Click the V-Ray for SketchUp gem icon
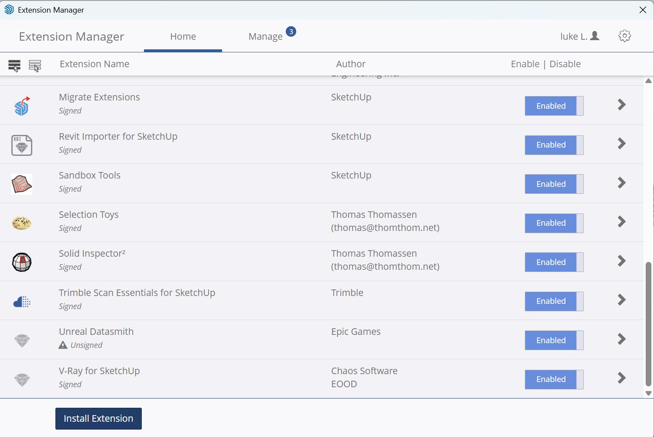This screenshot has width=654, height=437. (x=21, y=379)
